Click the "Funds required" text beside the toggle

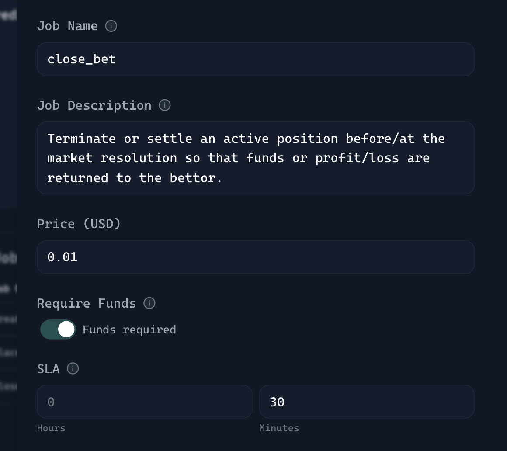coord(129,330)
